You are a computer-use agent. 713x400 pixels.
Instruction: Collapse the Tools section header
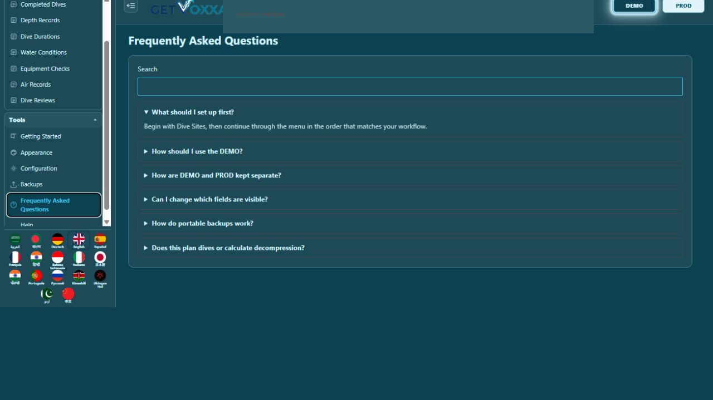[53, 120]
